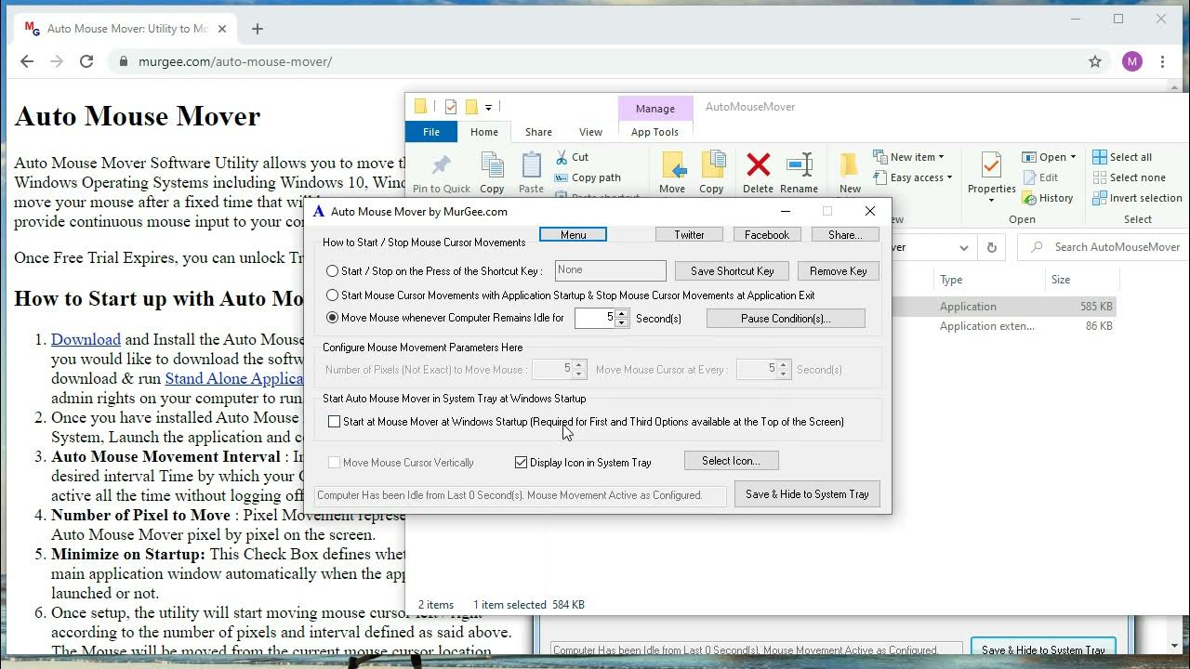Click Move to folder icon in Explorer

click(x=672, y=164)
